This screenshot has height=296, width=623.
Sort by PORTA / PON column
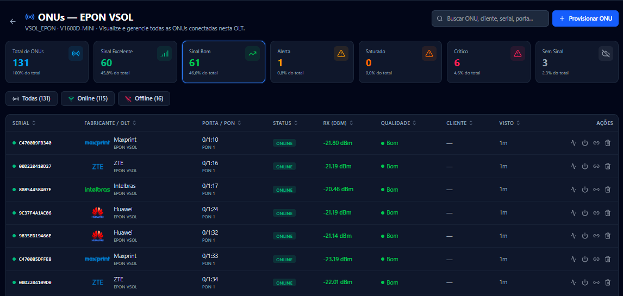tap(222, 123)
